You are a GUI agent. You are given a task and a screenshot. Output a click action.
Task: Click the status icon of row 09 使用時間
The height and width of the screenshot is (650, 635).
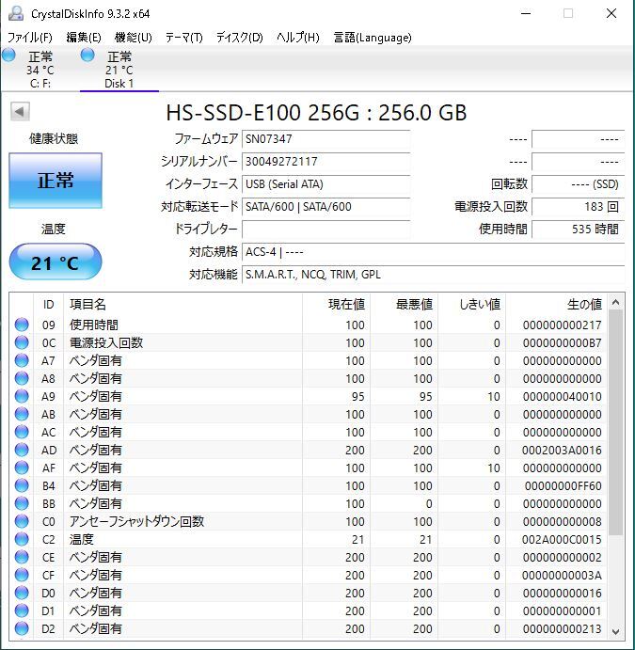coord(22,325)
